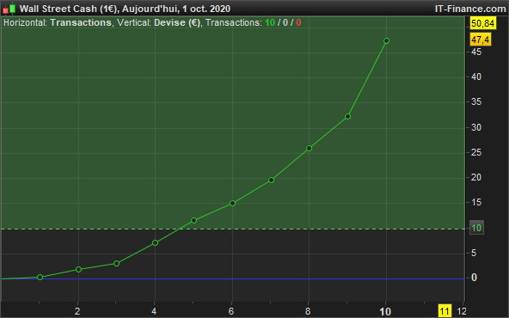Click the yellow 50,84 price label
The image size is (509, 318).
(482, 23)
